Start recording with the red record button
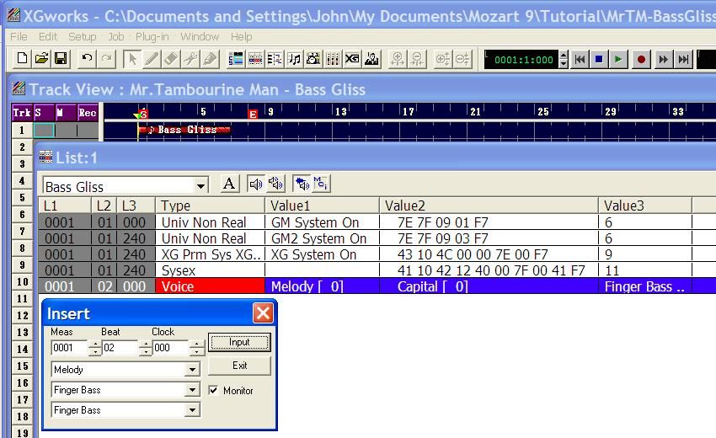 [x=641, y=59]
